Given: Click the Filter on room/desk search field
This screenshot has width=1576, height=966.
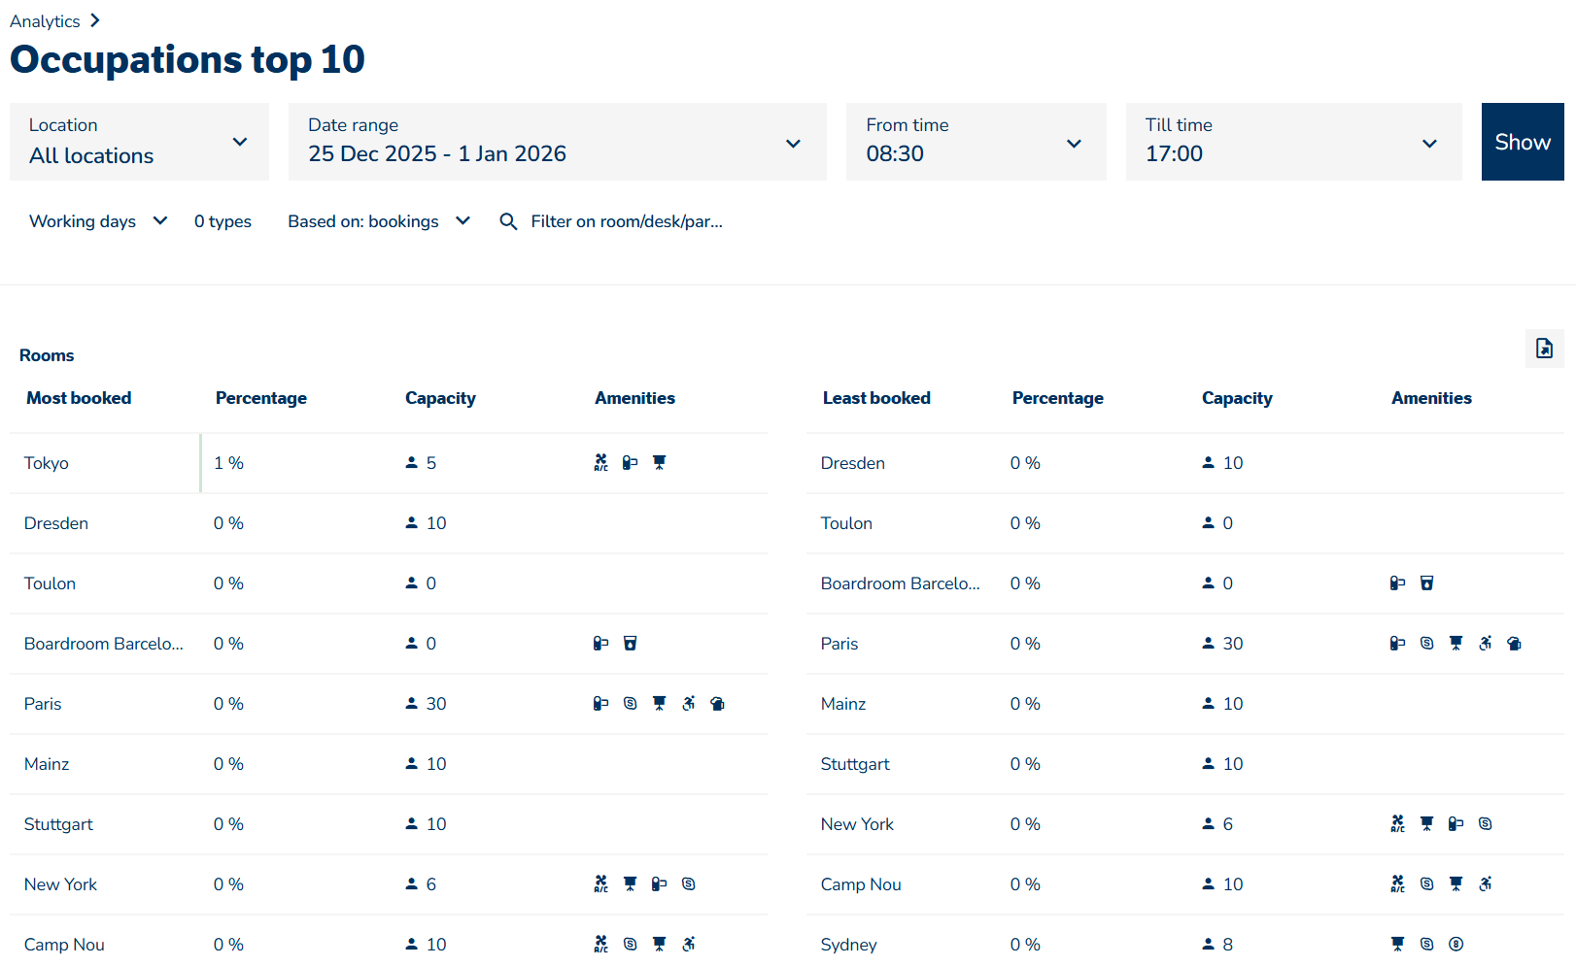Looking at the screenshot, I should pyautogui.click(x=627, y=222).
